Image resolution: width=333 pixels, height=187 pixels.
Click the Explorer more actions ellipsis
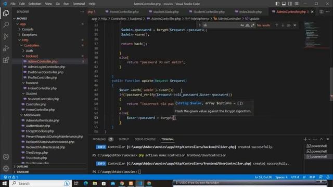coord(82,11)
